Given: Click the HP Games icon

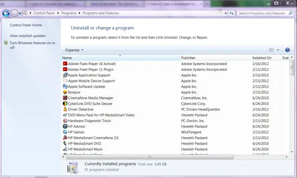Looking at the screenshot, I should 65,132.
